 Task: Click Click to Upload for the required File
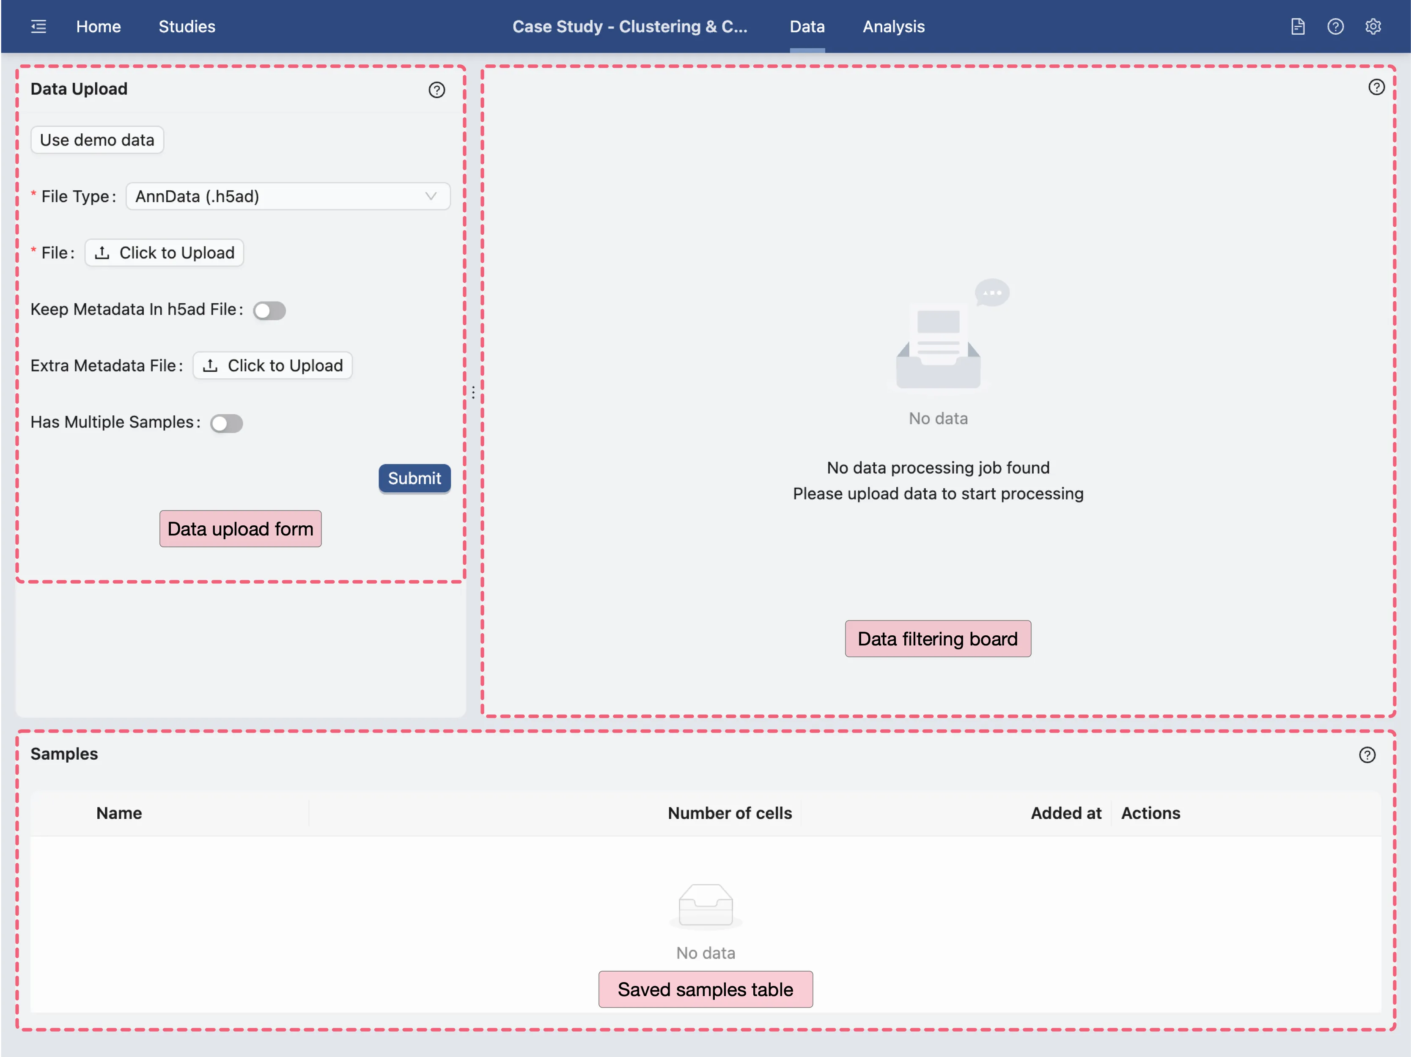164,253
